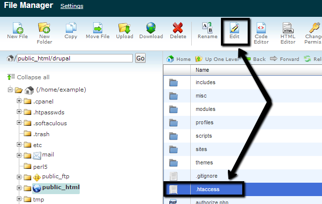
Task: Expand the .htpasswds folder node
Action: (x=19, y=111)
